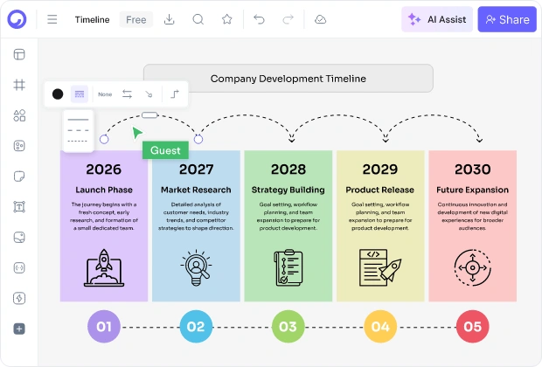Open the image insert tool

[x=19, y=238]
